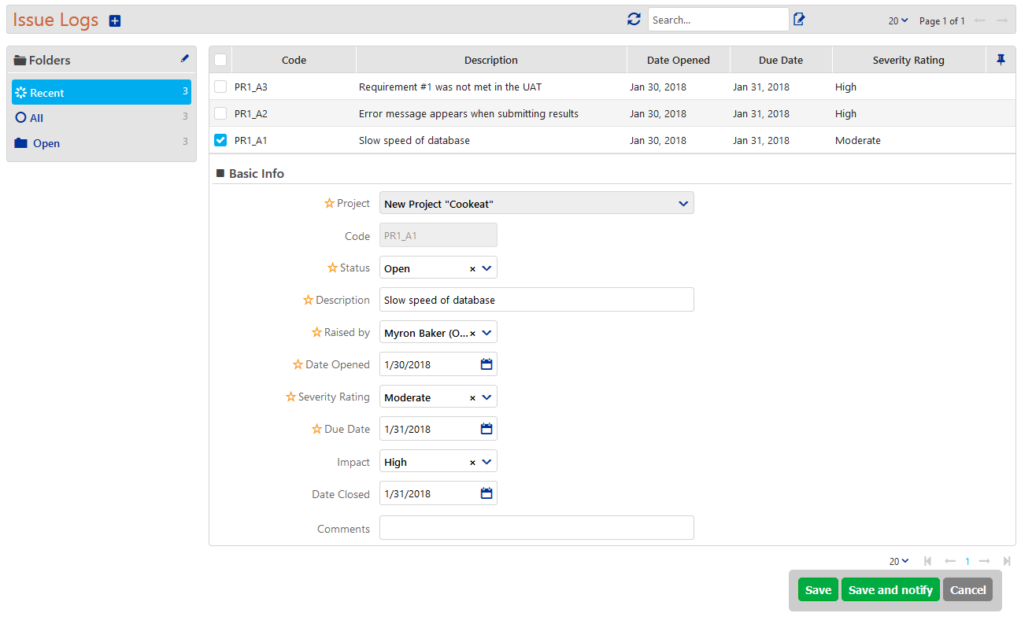Uncheck the PR1_A1 row checkbox
The width and height of the screenshot is (1021, 624).
(220, 140)
